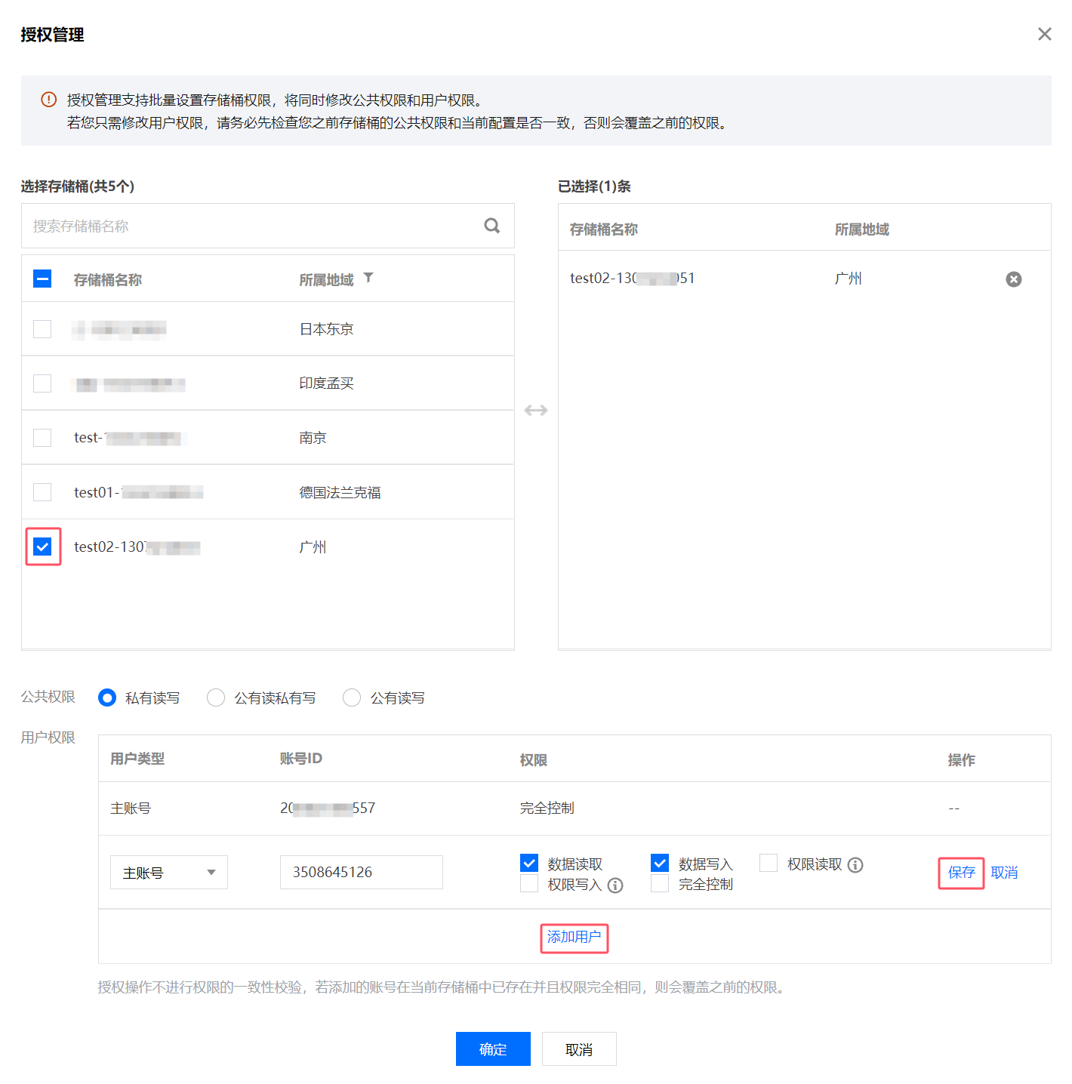1072x1084 pixels.
Task: Click the 选择存储桶(共5个) heading
Action: coord(78,186)
